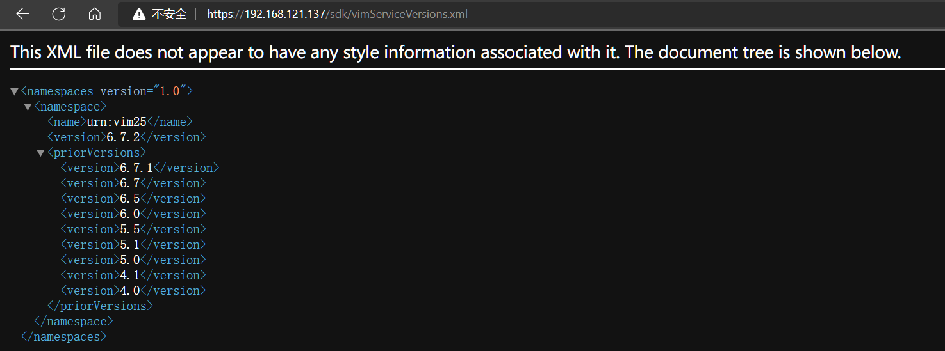This screenshot has height=351, width=945.
Task: Collapse the namespace element triangle
Action: [x=28, y=107]
